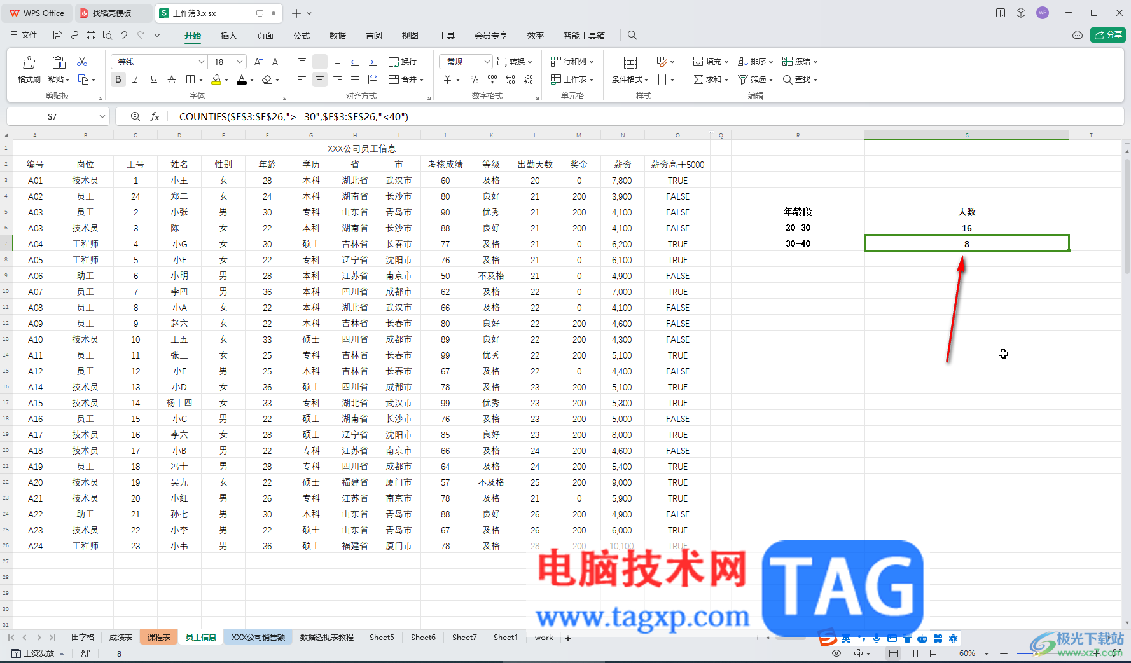Open the 公式 (Formulas) ribbon tab

[x=302, y=36]
